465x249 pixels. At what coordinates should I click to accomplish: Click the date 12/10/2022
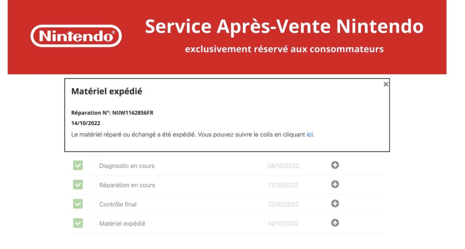click(x=283, y=204)
